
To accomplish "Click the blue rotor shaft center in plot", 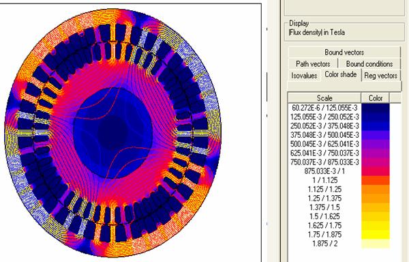I will point(113,133).
